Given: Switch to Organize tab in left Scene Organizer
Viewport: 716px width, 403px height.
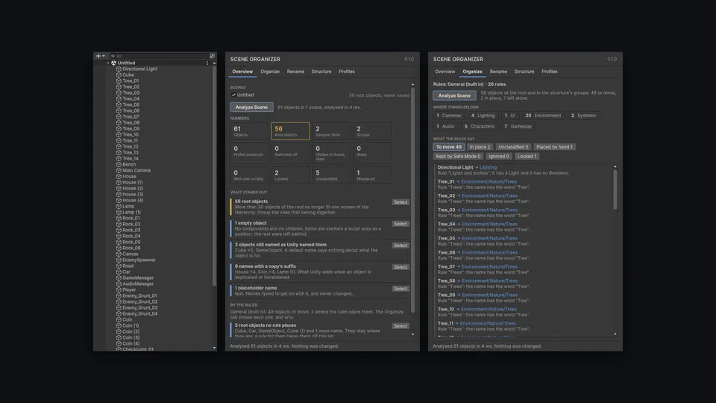Looking at the screenshot, I should point(270,72).
